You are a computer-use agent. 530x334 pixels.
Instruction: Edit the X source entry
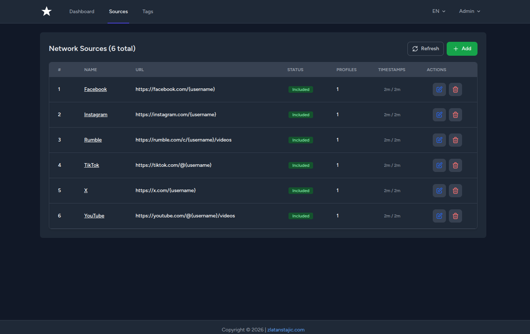pos(439,190)
